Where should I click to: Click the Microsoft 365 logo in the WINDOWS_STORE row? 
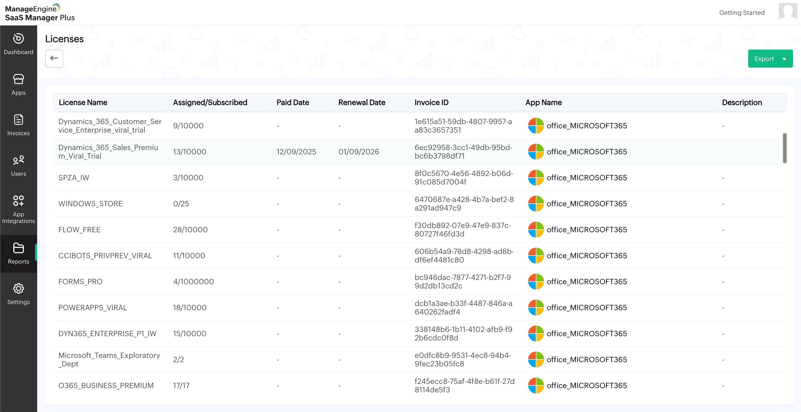[536, 204]
